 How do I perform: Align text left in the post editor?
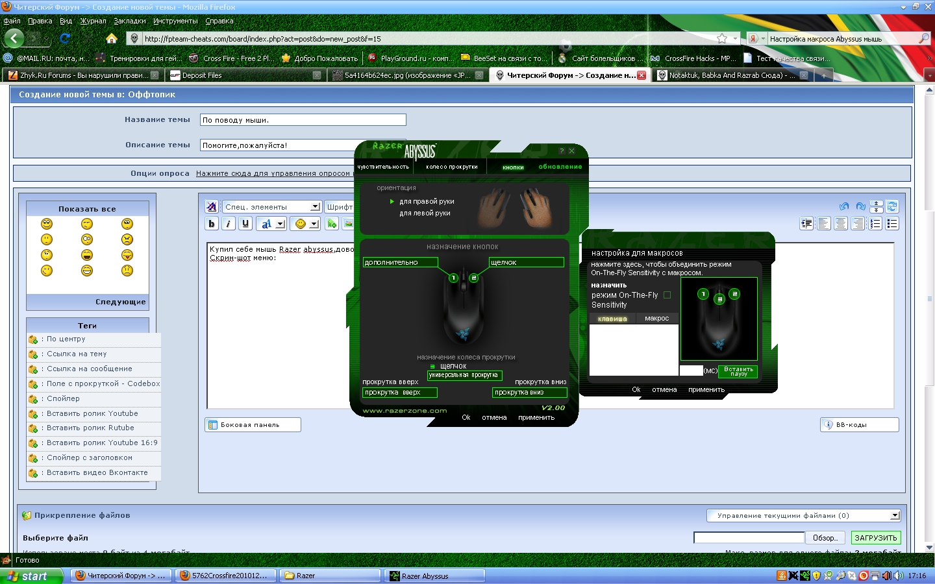824,224
